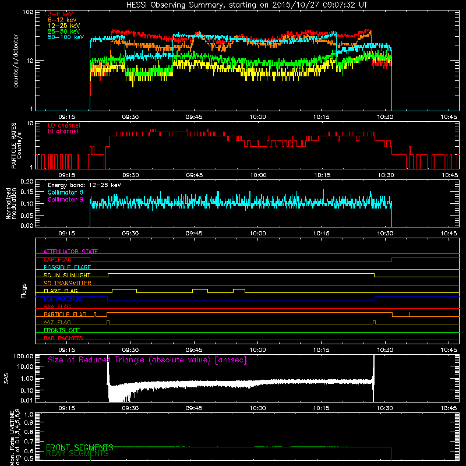
Task: Click the SC_TRANSMITTER flag label
Action: click(x=67, y=283)
